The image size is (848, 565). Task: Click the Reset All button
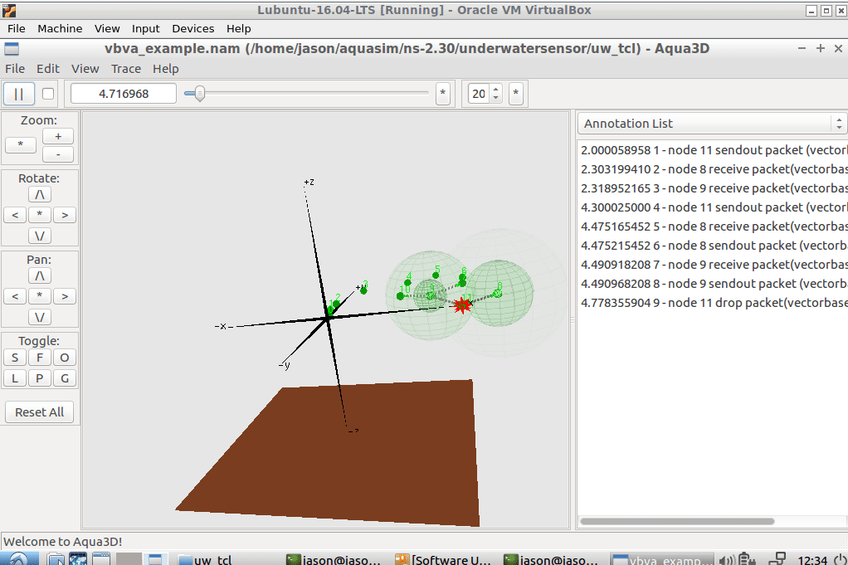[x=40, y=412]
